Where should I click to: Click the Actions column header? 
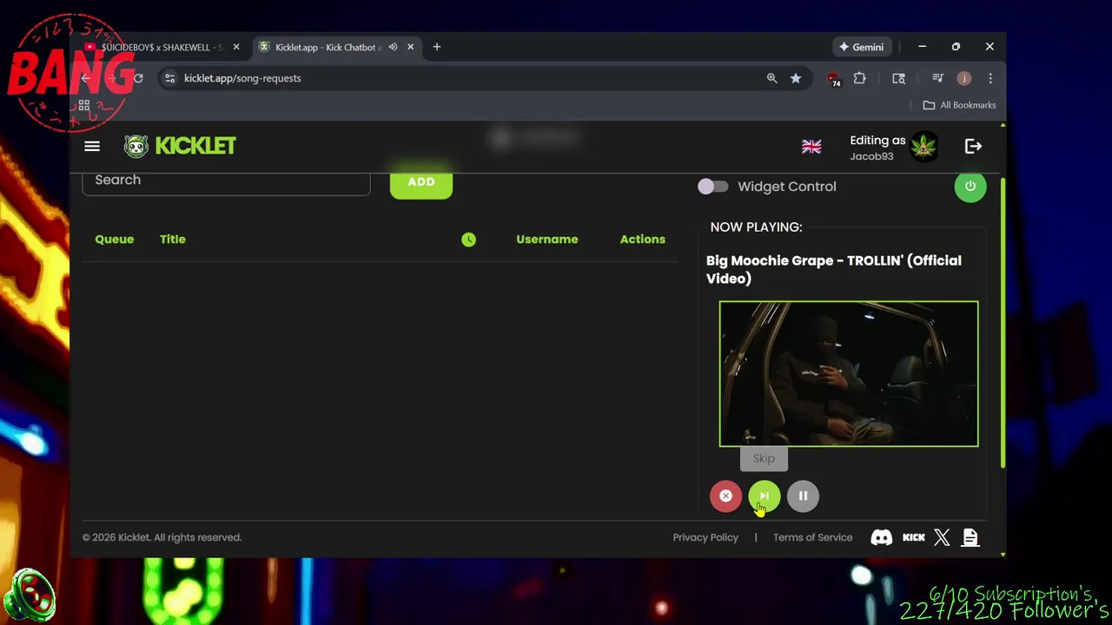coord(643,239)
